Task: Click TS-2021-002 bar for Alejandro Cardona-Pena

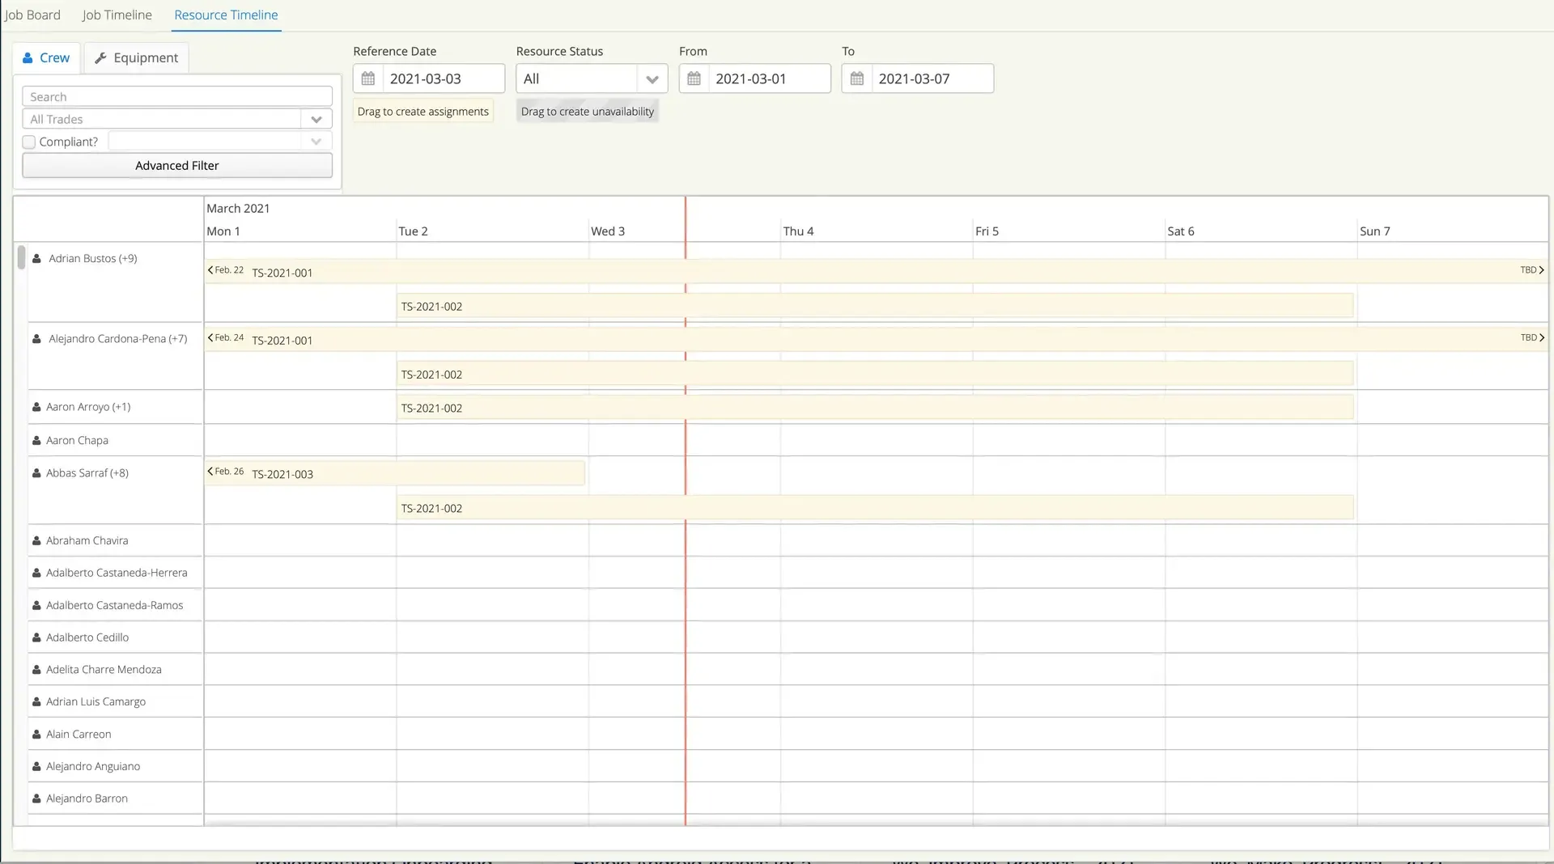Action: 875,374
